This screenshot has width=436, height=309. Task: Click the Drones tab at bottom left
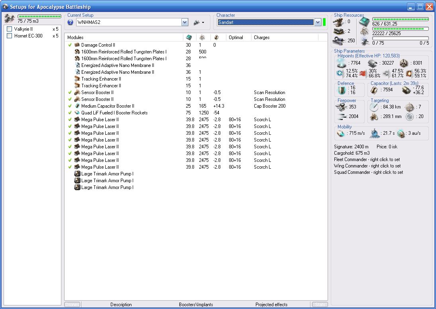click(x=72, y=305)
